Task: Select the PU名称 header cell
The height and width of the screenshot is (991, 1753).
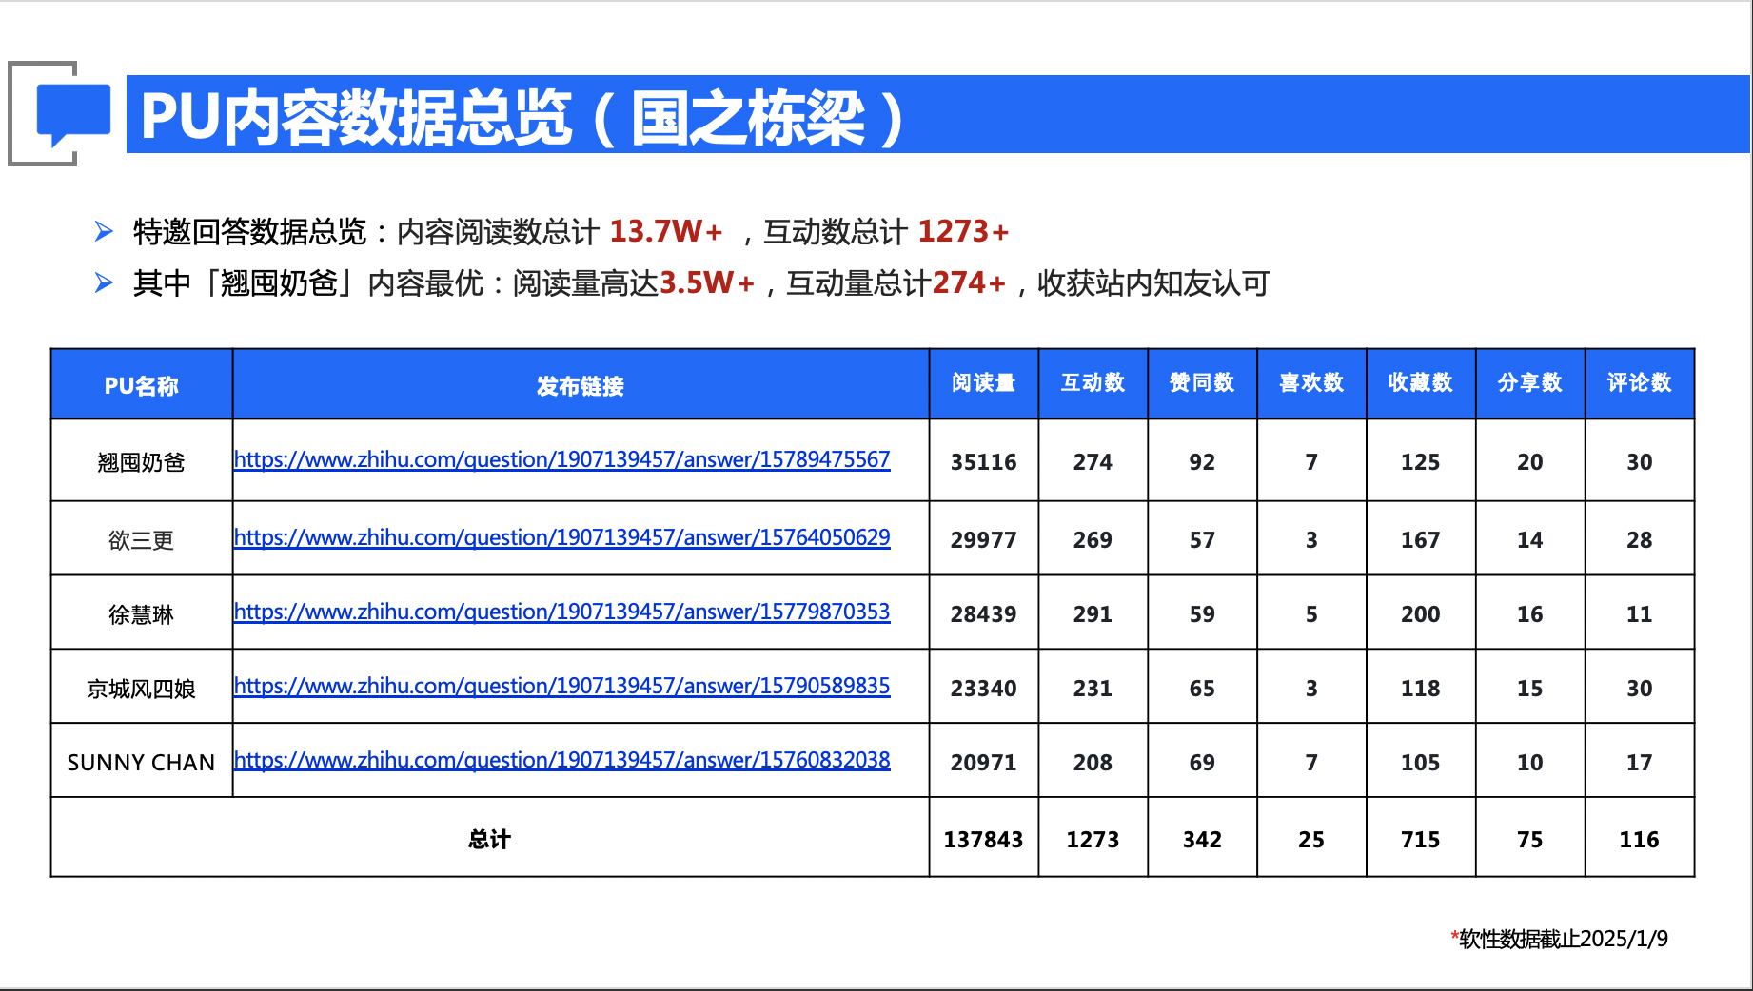Action: click(141, 385)
